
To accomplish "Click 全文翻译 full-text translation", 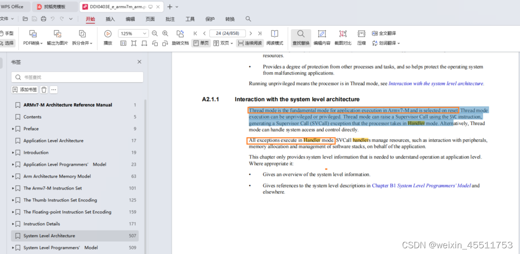I will tap(384, 33).
